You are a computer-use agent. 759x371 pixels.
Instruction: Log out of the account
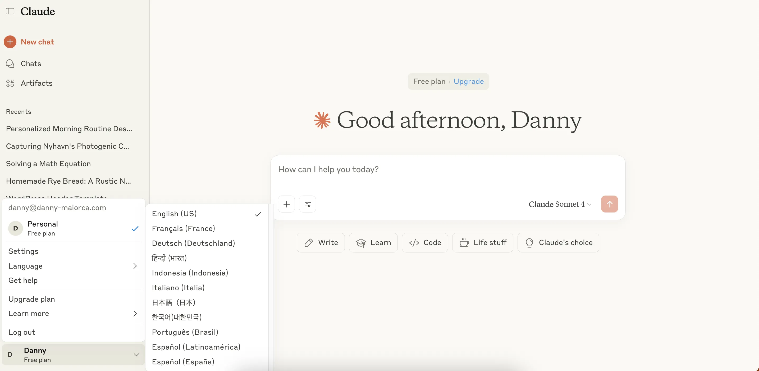click(73, 332)
